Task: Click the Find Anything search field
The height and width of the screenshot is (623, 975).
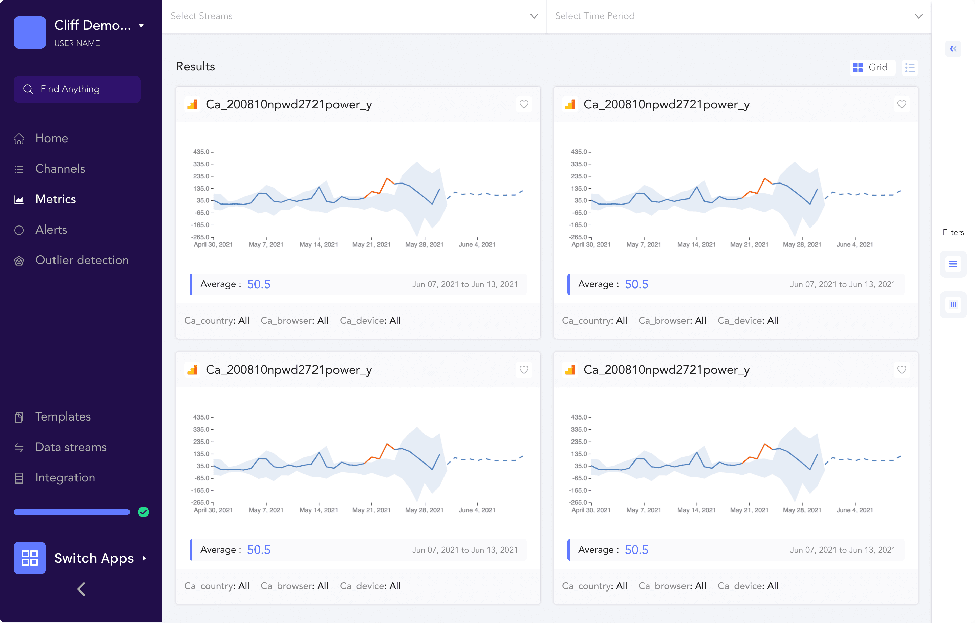Action: 77,89
